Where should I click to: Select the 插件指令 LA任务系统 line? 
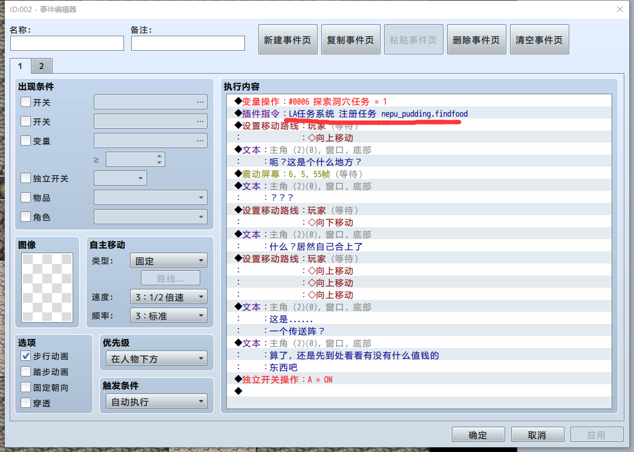419,114
